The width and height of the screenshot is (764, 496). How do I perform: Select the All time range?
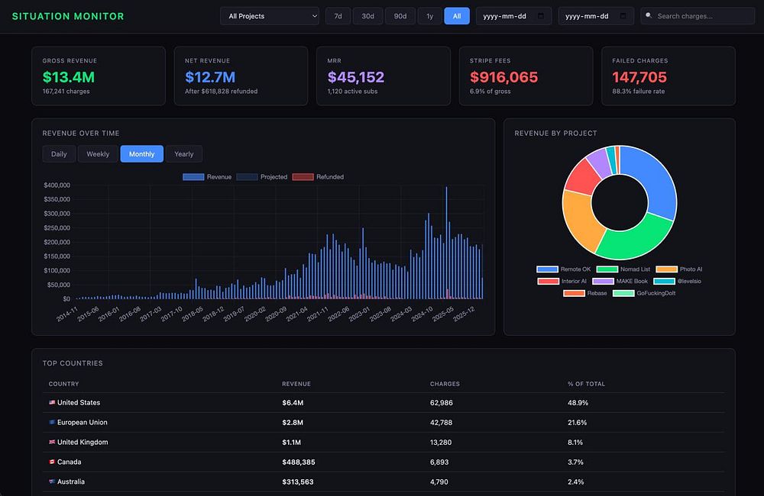[x=457, y=16]
